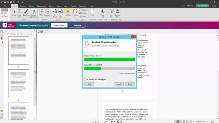Screen dimensions: 219x123
Task: Choose the Type Text tool
Action: [20, 13]
